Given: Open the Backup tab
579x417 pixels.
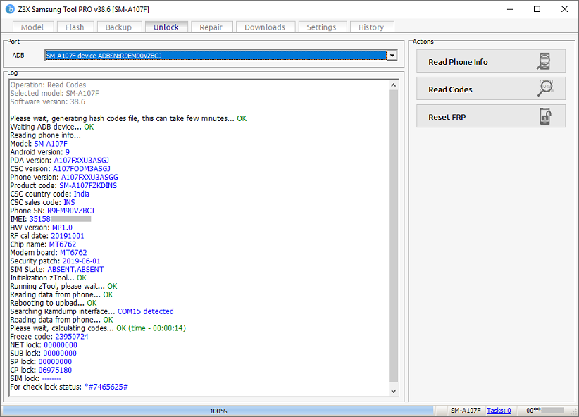Looking at the screenshot, I should [118, 27].
